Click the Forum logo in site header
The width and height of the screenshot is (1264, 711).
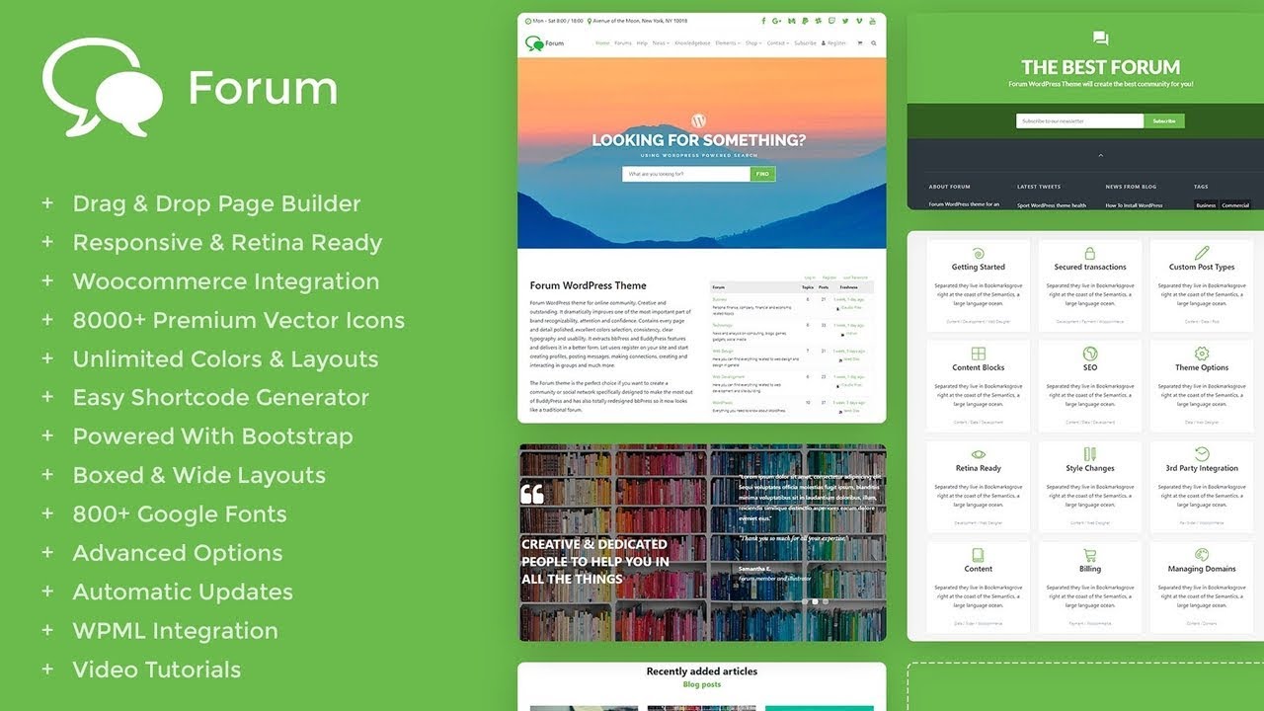(544, 43)
